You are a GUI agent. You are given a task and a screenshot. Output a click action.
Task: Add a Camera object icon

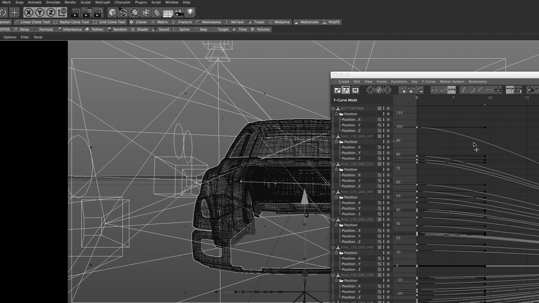pyautogui.click(x=179, y=12)
